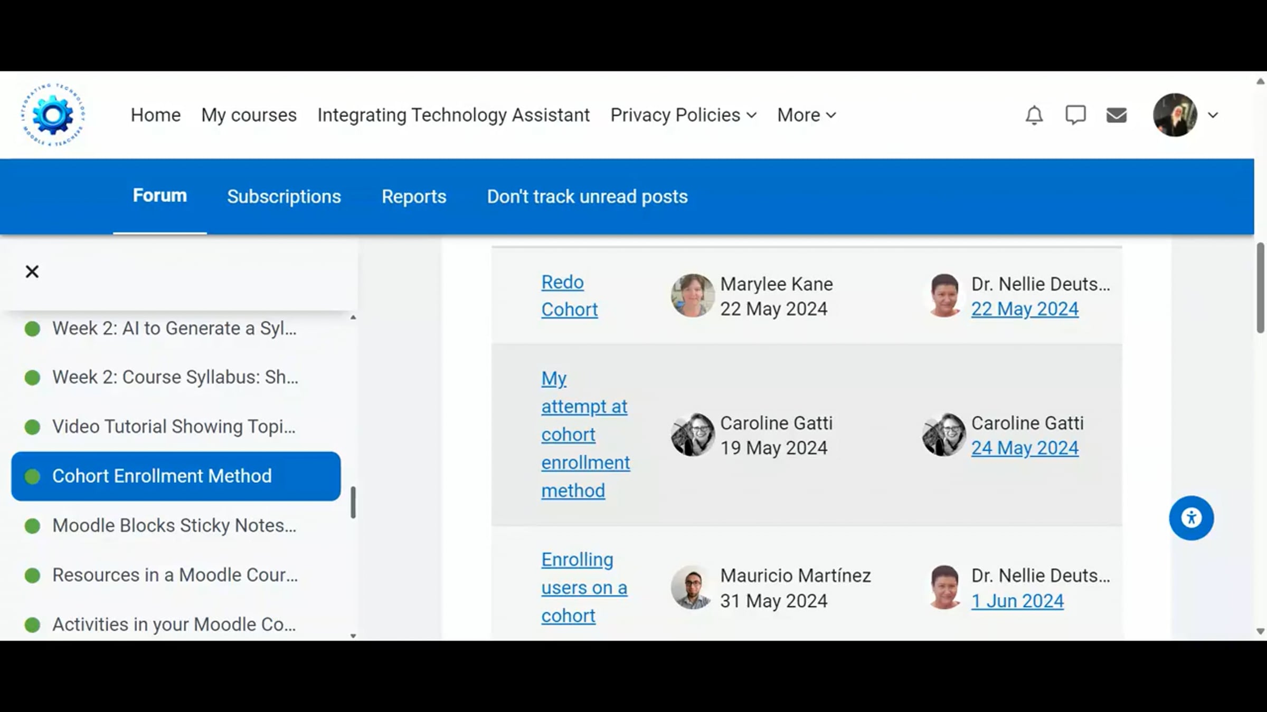This screenshot has height=712, width=1267.
Task: Open the user profile menu arrow
Action: click(x=1213, y=115)
